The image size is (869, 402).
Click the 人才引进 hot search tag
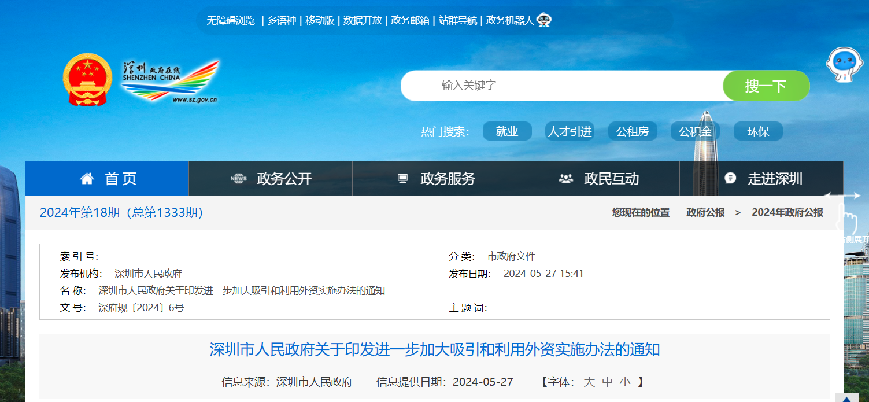570,131
